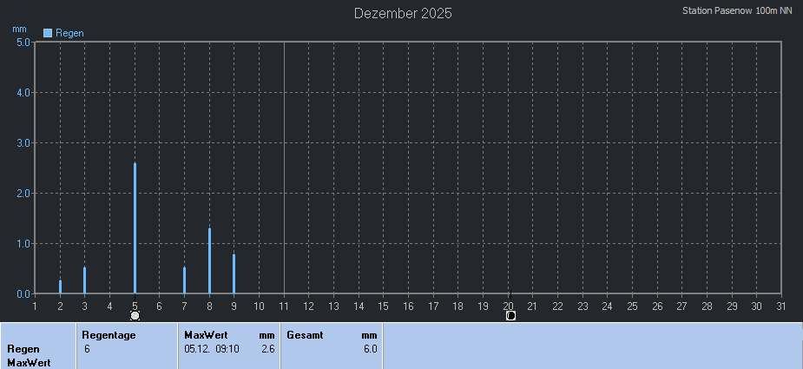Click day 31 on the x-axis
Viewport: 803px width, 369px height.
pos(781,305)
